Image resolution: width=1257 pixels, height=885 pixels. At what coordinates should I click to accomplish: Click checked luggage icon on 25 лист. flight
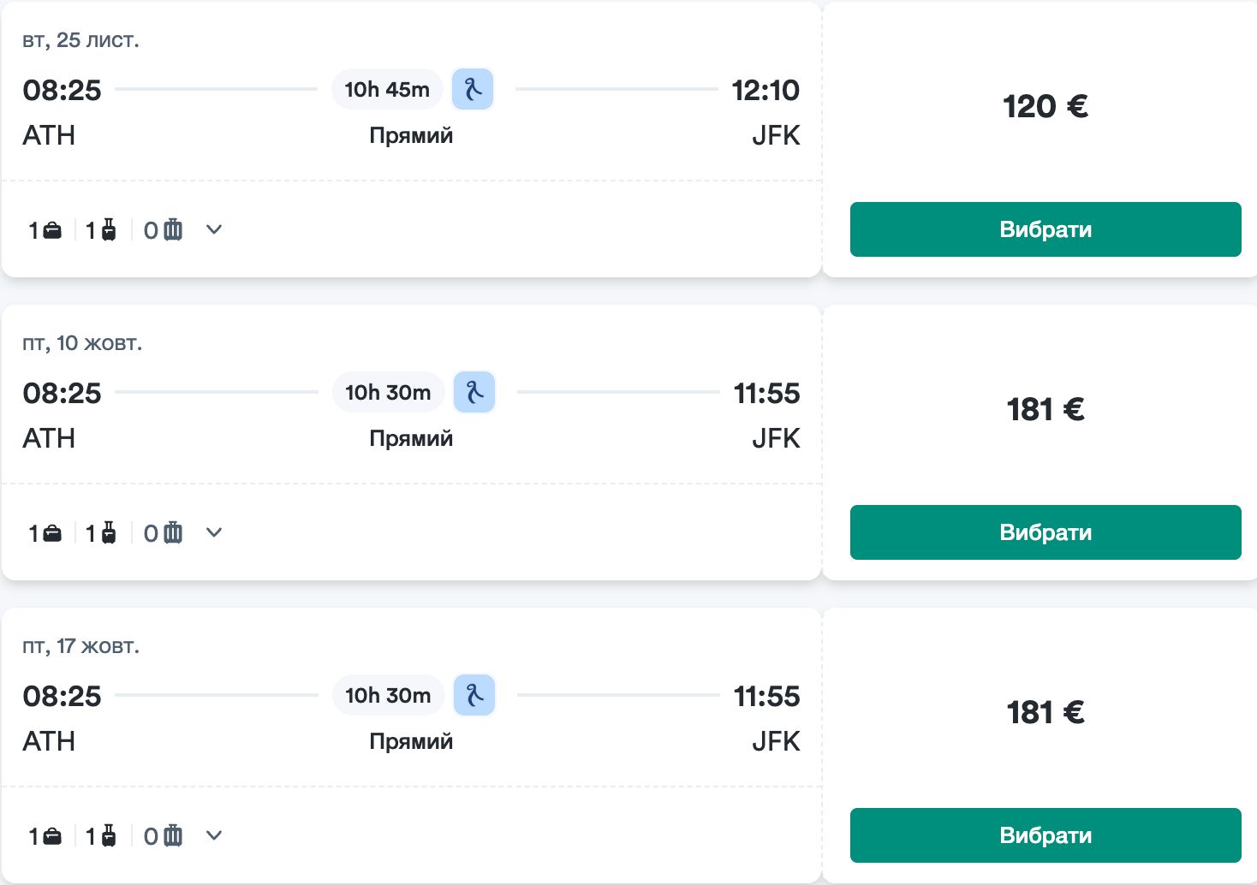(173, 230)
